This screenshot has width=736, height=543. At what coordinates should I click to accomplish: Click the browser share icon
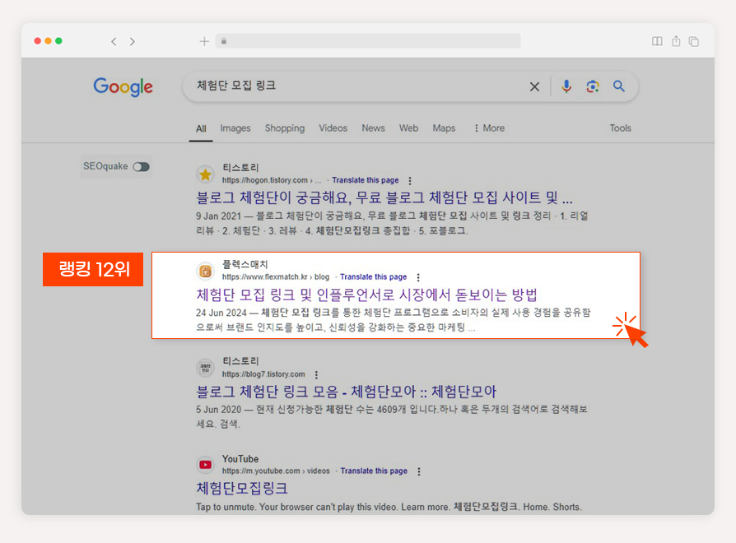coord(676,41)
